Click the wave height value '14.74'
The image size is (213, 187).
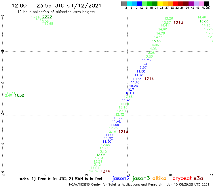(94, 171)
